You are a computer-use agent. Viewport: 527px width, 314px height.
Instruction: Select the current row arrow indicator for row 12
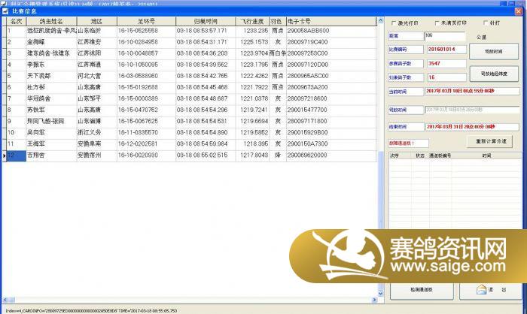pyautogui.click(x=3, y=155)
